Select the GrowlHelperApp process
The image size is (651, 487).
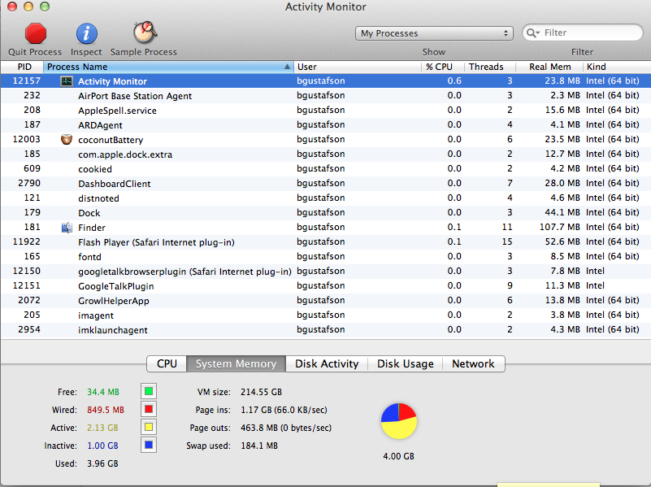pyautogui.click(x=325, y=300)
